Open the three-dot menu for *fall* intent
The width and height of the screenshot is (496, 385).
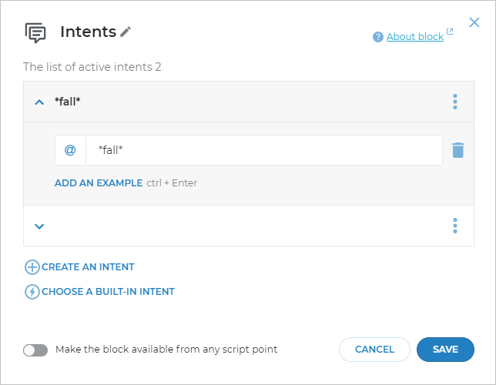455,102
